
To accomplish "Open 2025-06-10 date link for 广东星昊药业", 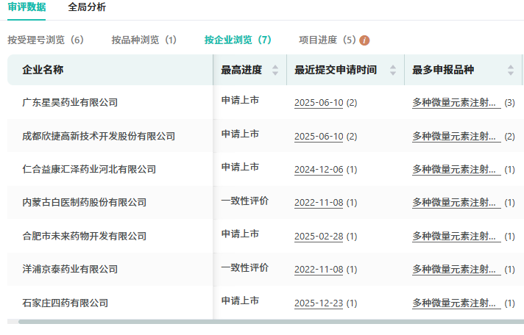I will [x=318, y=103].
